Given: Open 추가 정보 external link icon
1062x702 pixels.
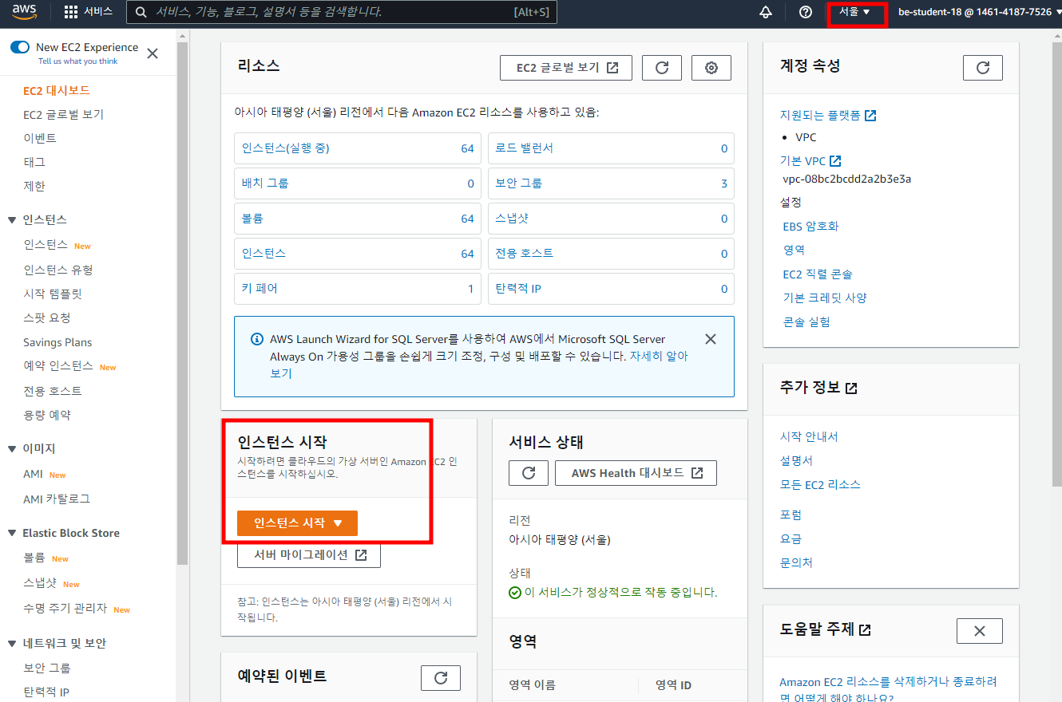Looking at the screenshot, I should (x=852, y=388).
